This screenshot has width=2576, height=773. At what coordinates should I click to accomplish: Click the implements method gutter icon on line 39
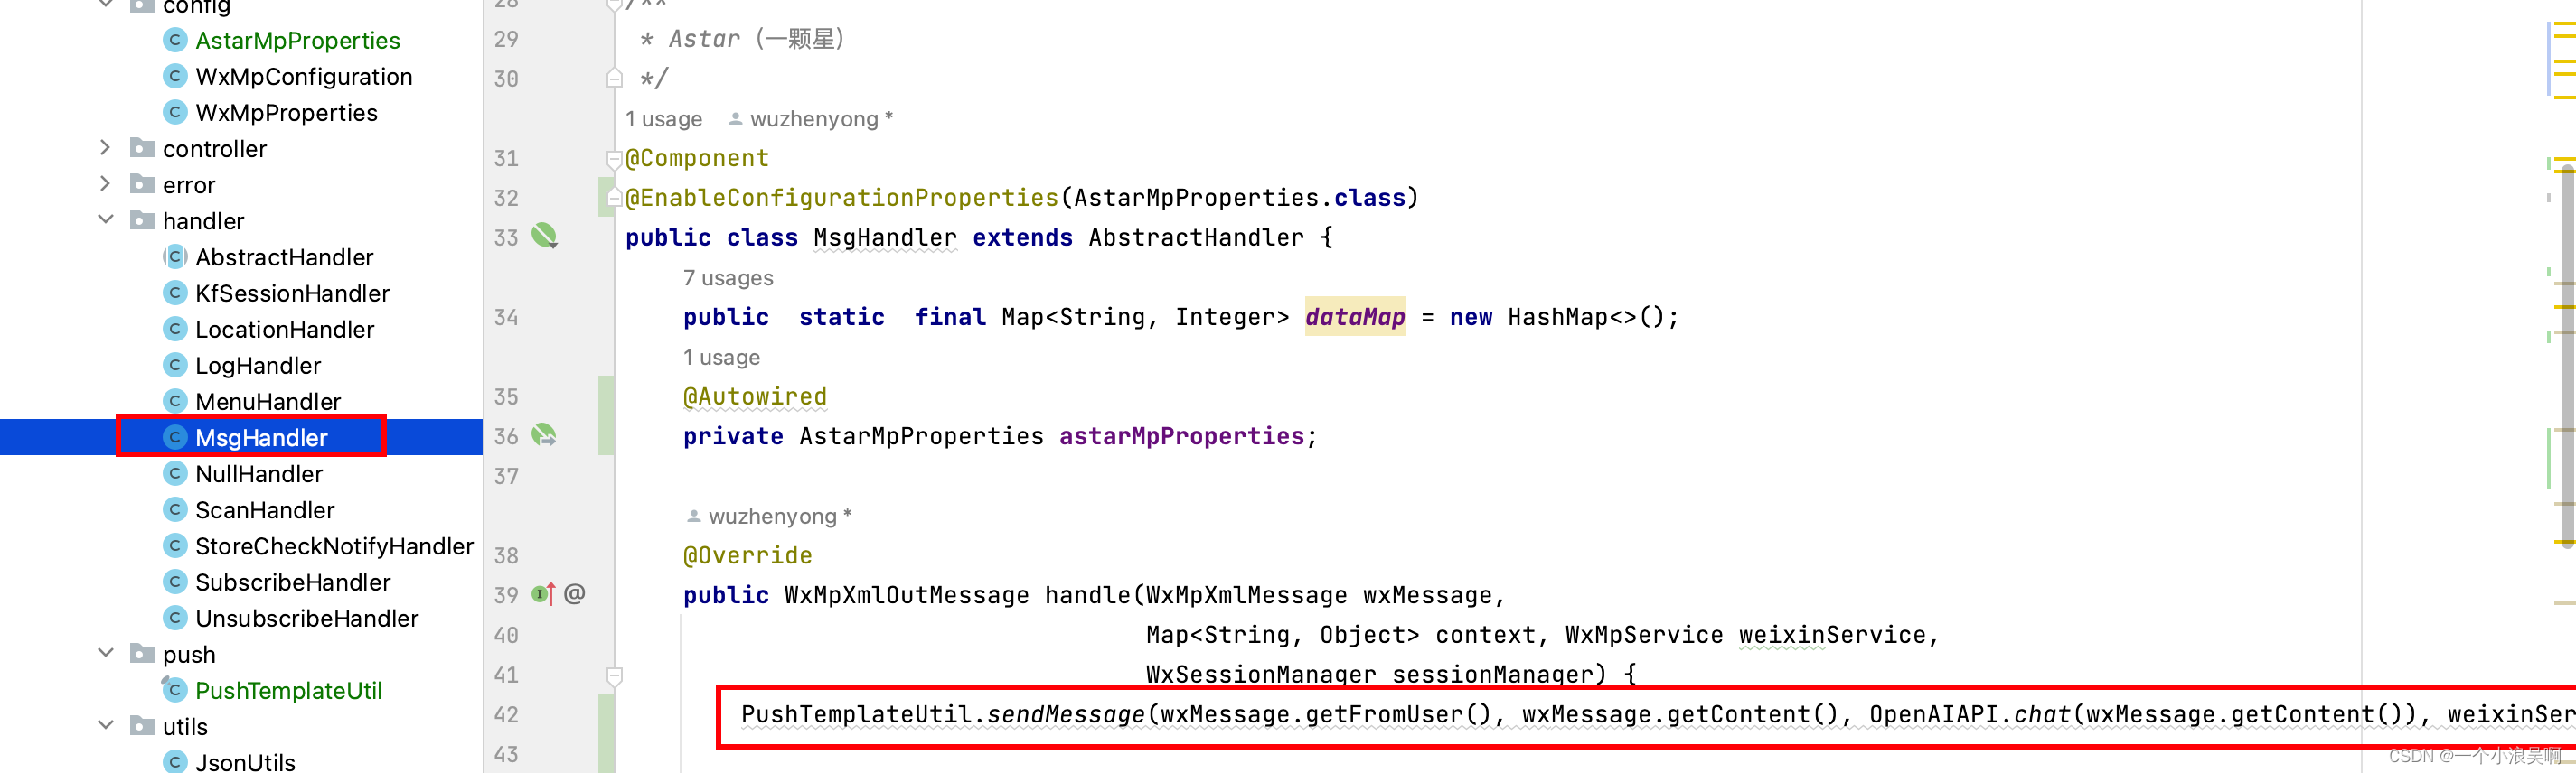point(543,594)
